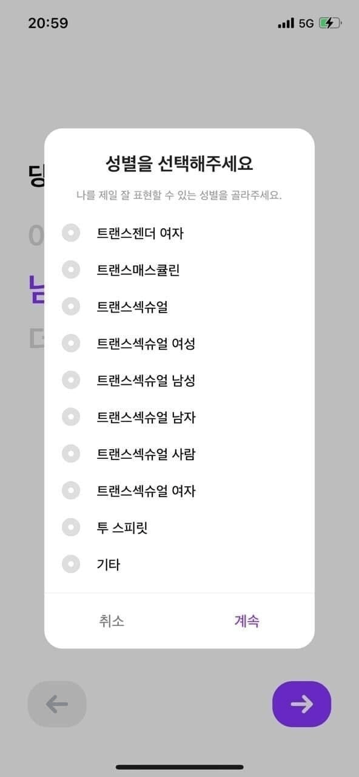Choose the 트랜스섹슈얼 사람 option
Screen dimensions: 359x777
click(71, 455)
